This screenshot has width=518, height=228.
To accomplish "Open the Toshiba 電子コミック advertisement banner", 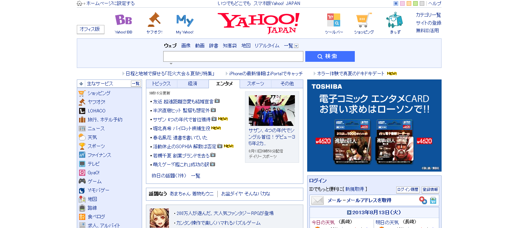I will (x=374, y=126).
